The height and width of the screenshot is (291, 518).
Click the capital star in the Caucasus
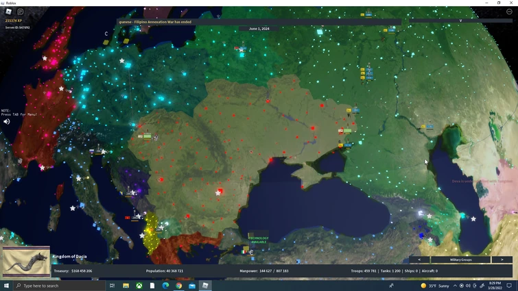click(x=429, y=216)
